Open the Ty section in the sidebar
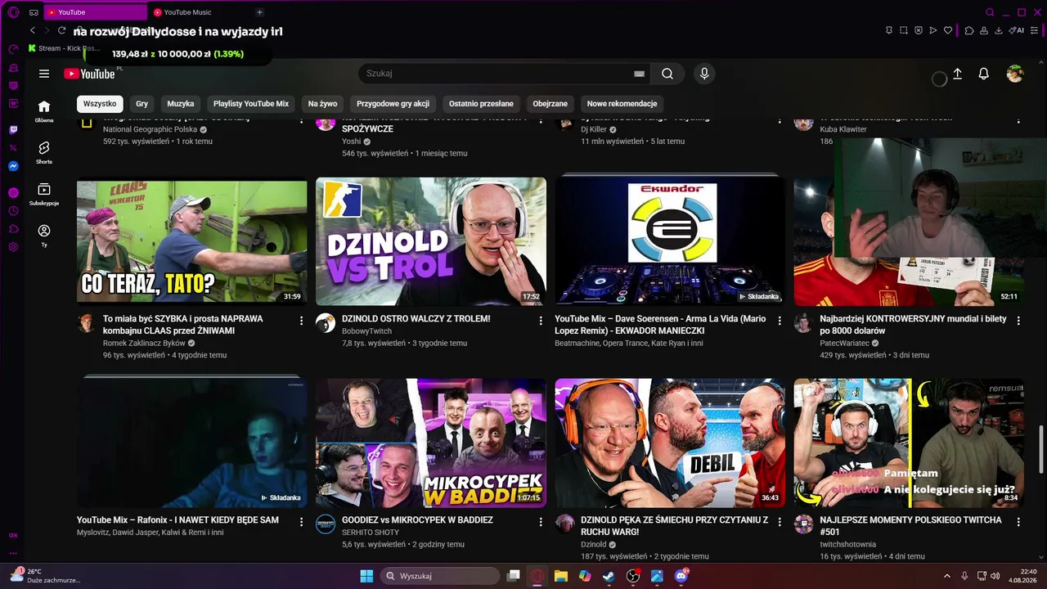 tap(44, 235)
